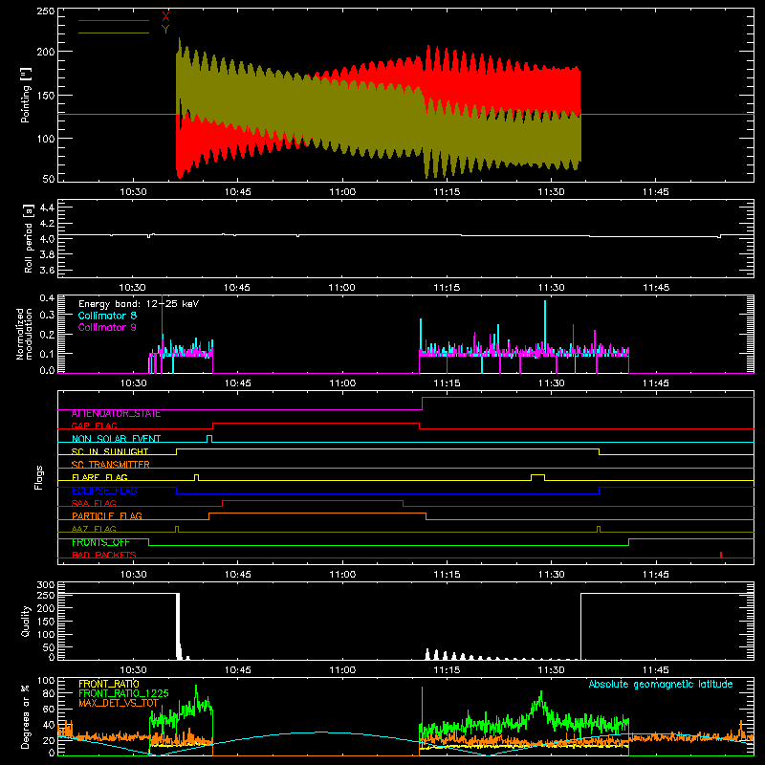Click the 11:45 tick under the Flags panel
Screen dimensions: 765x765
tap(656, 575)
